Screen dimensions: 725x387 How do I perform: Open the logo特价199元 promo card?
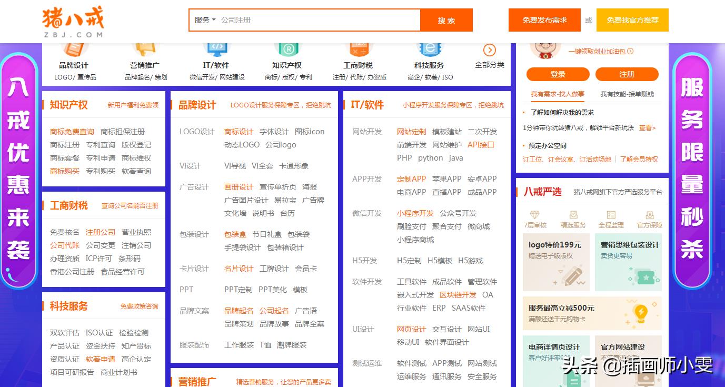pos(555,262)
